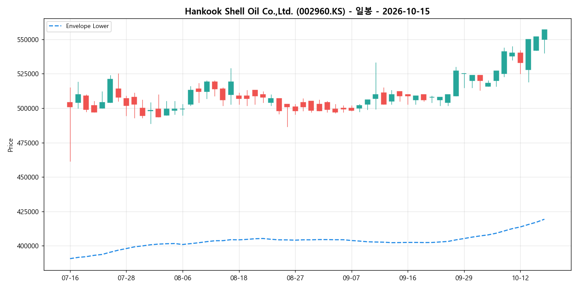The height and width of the screenshot is (289, 578).
Task: Click the 500000 y-axis tick label
Action: (x=29, y=108)
